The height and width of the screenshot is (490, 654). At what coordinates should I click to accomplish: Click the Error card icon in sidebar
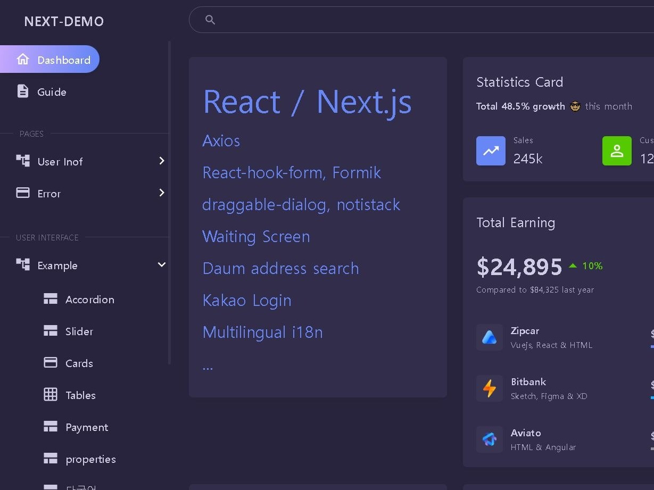click(23, 193)
